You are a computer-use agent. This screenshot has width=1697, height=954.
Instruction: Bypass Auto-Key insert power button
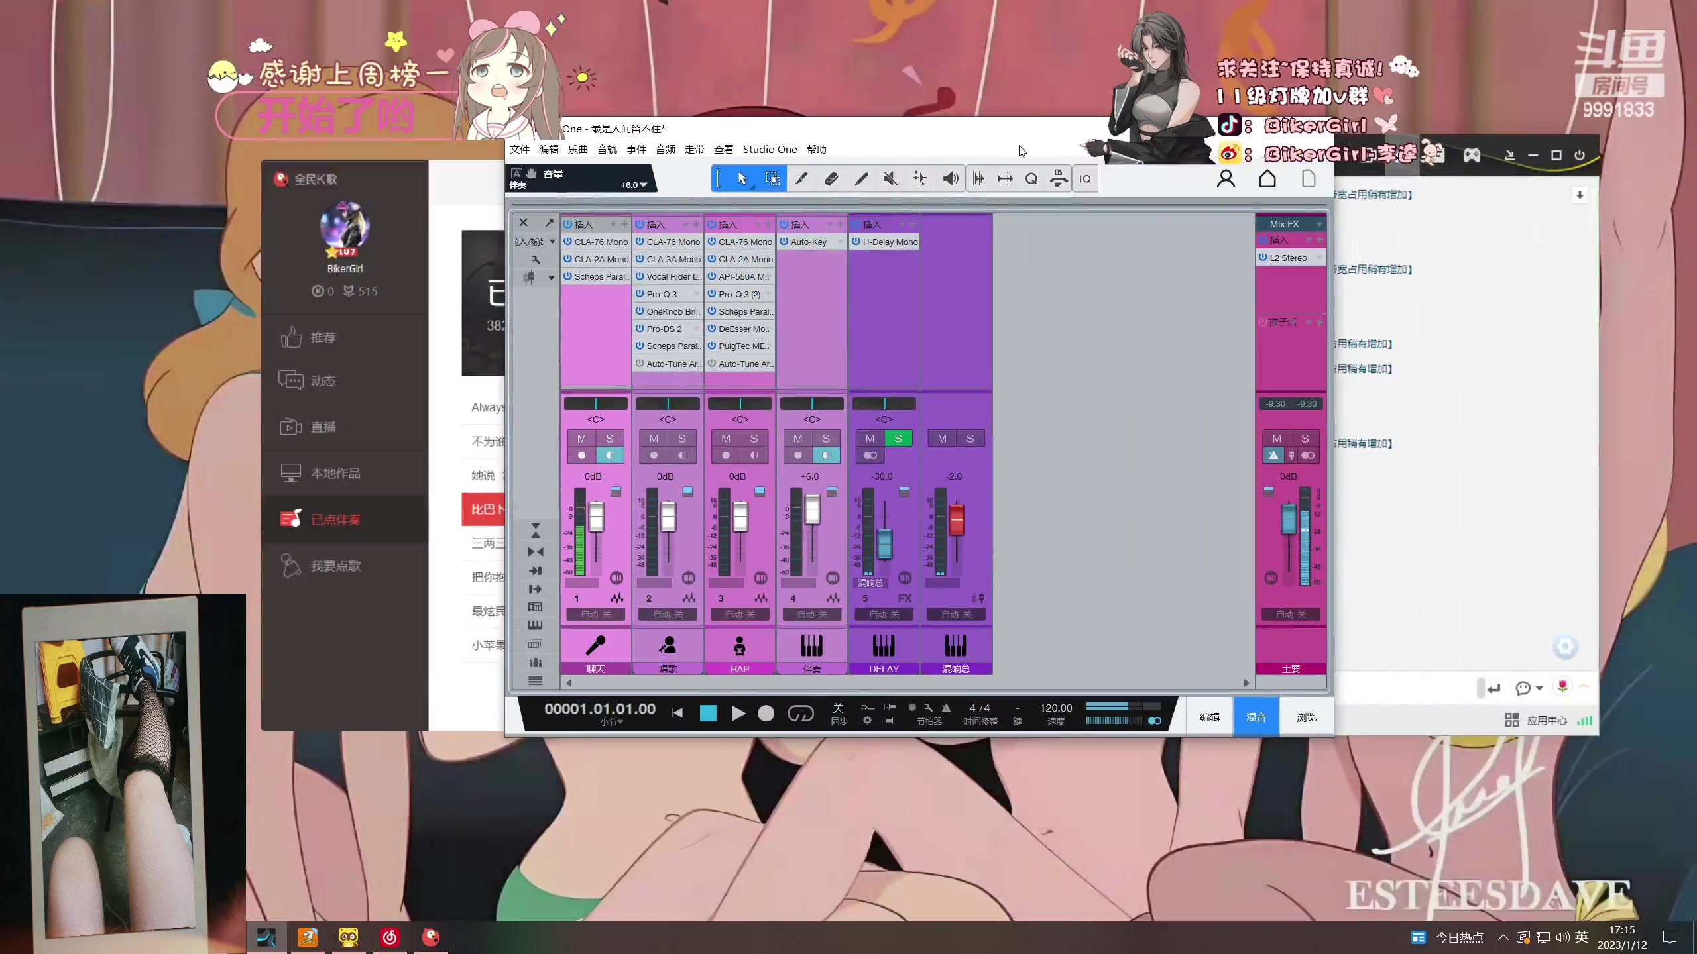coord(784,242)
